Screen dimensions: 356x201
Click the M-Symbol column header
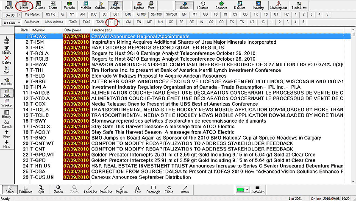click(x=38, y=30)
